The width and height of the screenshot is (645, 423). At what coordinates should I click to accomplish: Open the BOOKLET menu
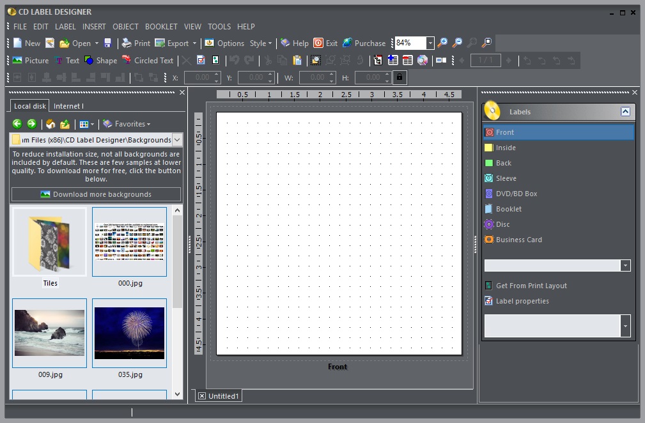161,26
